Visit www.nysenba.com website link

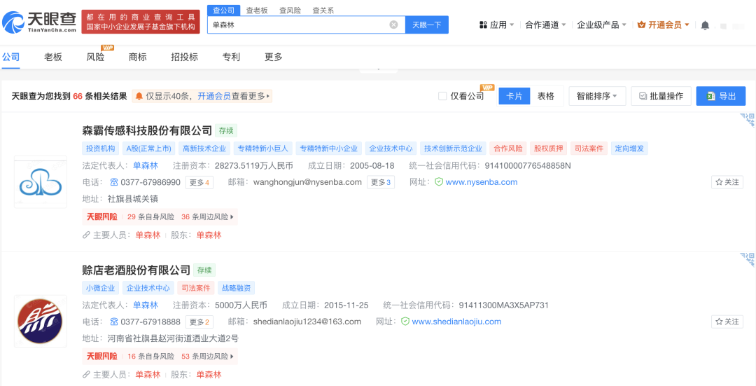coord(481,182)
